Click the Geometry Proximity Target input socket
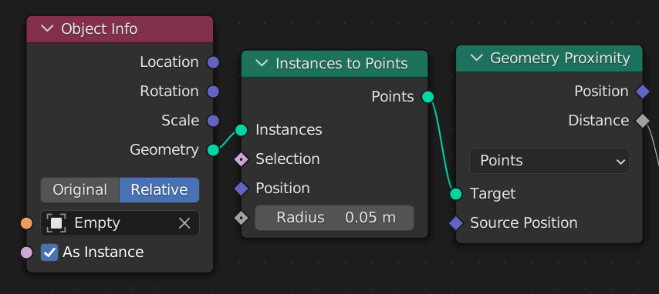659x294 pixels. click(456, 194)
